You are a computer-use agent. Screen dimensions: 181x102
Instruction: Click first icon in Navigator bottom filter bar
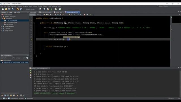(2, 95)
